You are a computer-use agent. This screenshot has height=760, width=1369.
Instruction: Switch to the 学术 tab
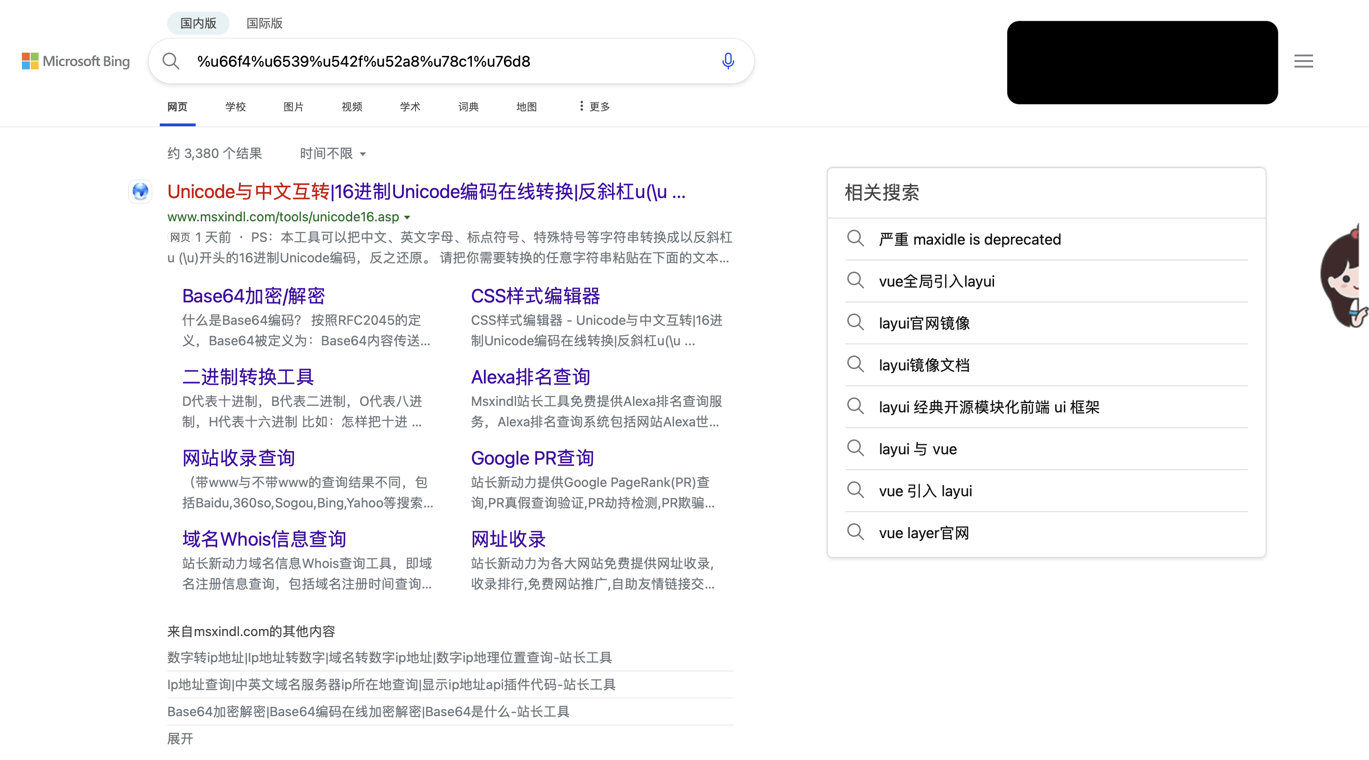click(x=410, y=107)
